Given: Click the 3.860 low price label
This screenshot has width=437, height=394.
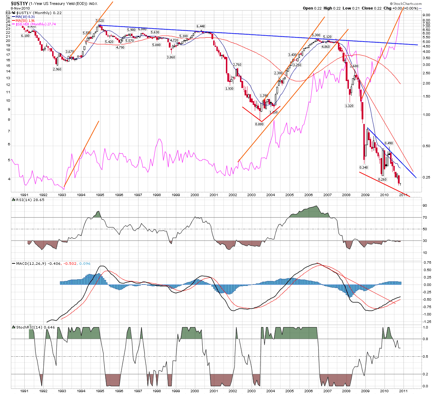Looking at the screenshot, I should pyautogui.click(x=171, y=57).
